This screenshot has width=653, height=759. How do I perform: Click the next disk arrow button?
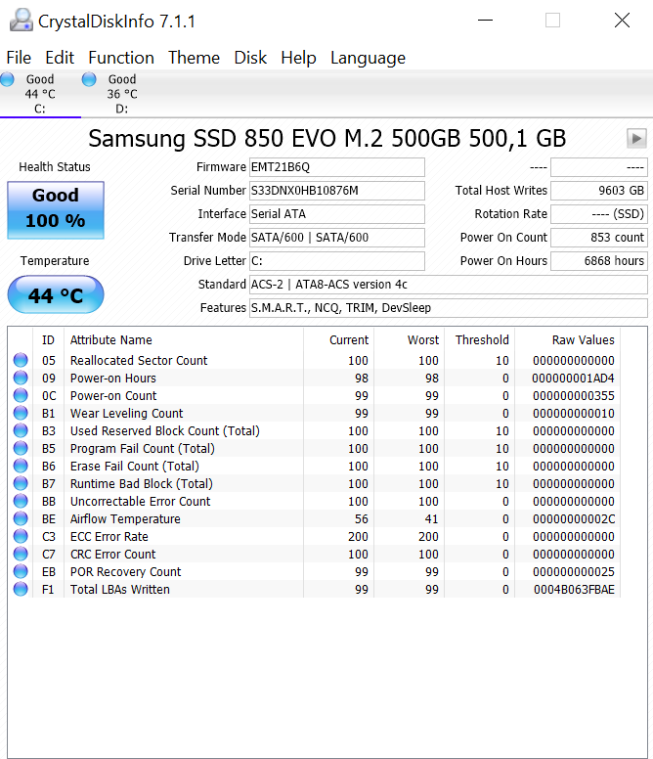[636, 139]
